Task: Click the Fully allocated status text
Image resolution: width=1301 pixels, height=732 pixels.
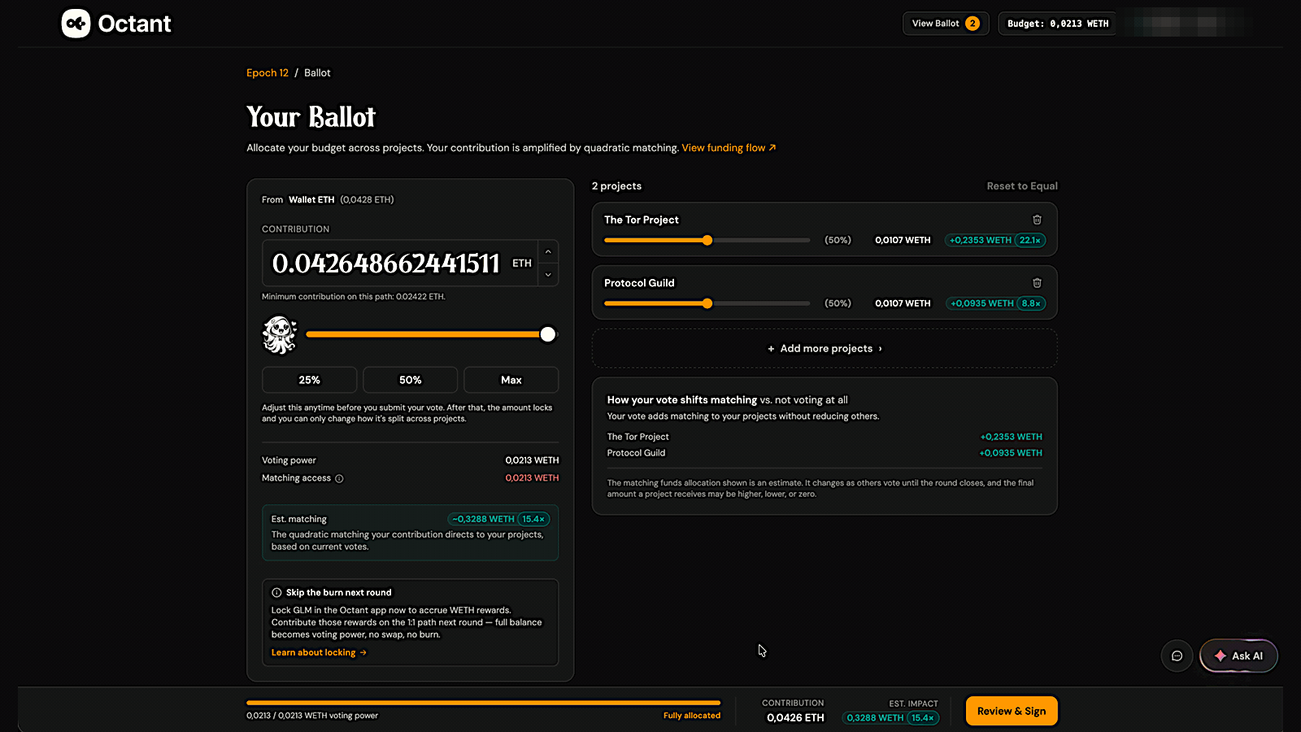Action: 692,716
